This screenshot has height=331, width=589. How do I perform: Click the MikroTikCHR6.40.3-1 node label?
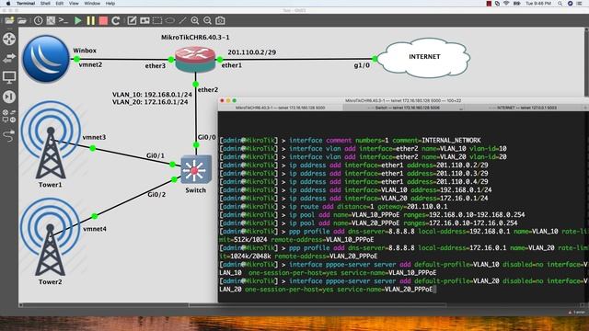(195, 38)
